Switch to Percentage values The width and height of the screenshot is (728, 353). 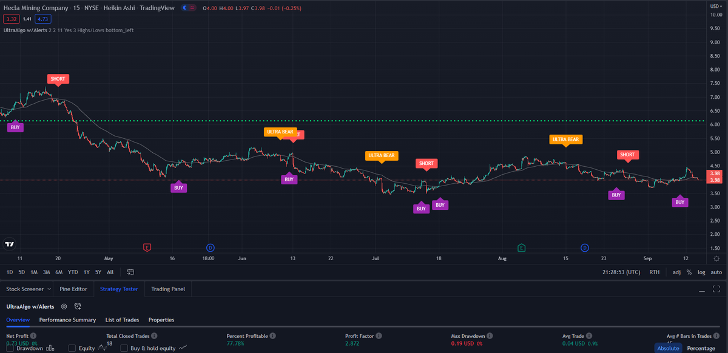tap(701, 348)
